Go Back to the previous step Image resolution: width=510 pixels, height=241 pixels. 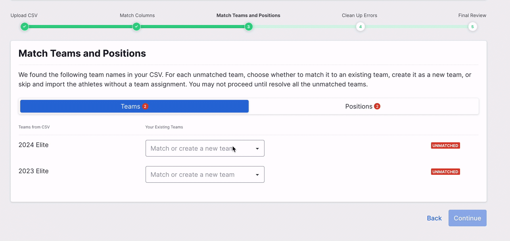tap(434, 218)
